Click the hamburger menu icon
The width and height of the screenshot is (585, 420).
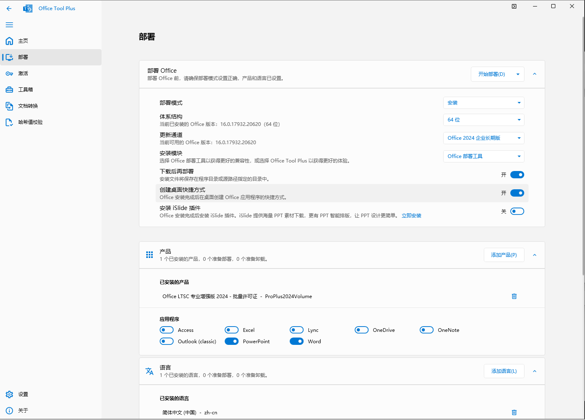(9, 25)
